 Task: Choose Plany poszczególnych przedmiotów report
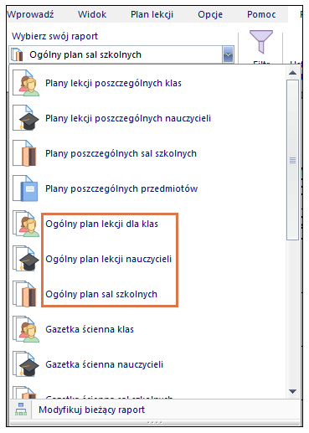121,188
